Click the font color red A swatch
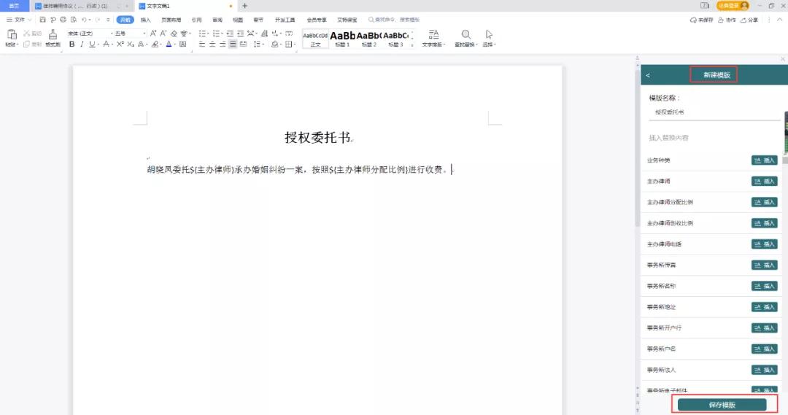The image size is (788, 415). point(169,44)
